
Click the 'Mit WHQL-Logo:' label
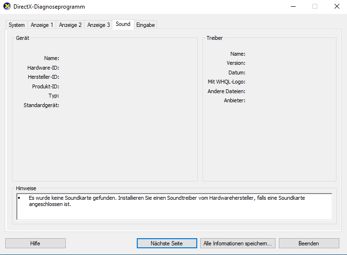(x=227, y=82)
